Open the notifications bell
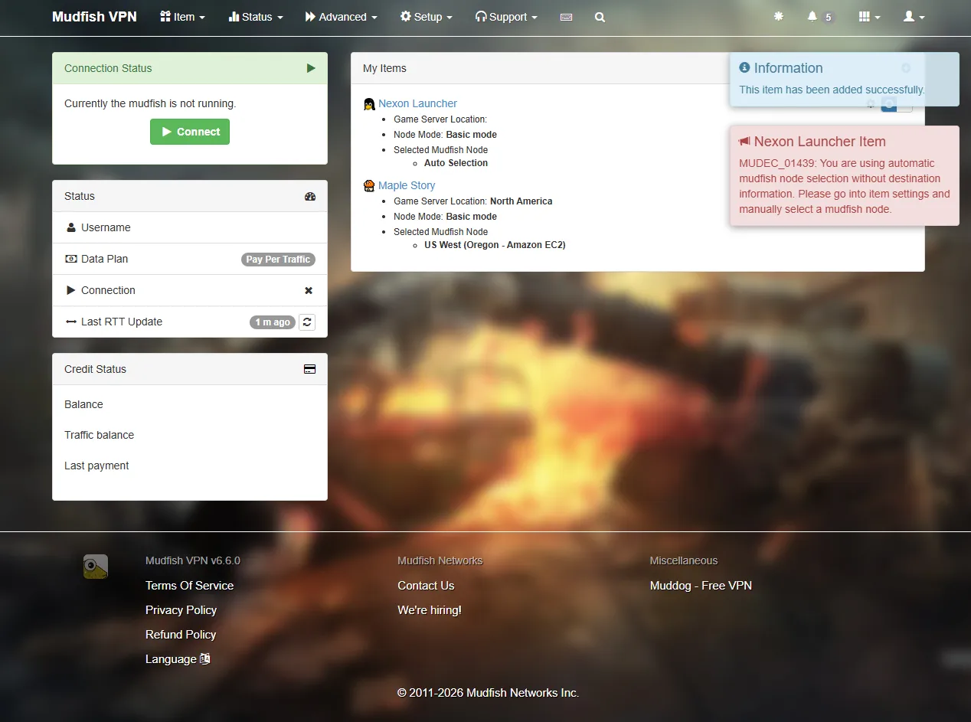 click(812, 16)
